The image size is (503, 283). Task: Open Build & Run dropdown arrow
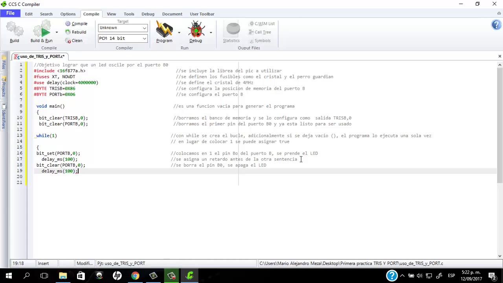[x=57, y=32]
